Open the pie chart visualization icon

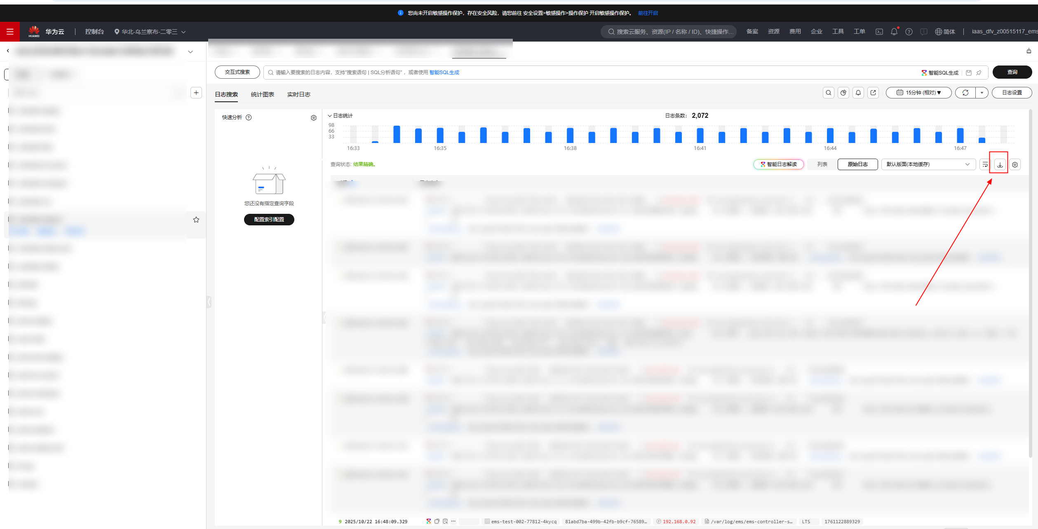843,93
